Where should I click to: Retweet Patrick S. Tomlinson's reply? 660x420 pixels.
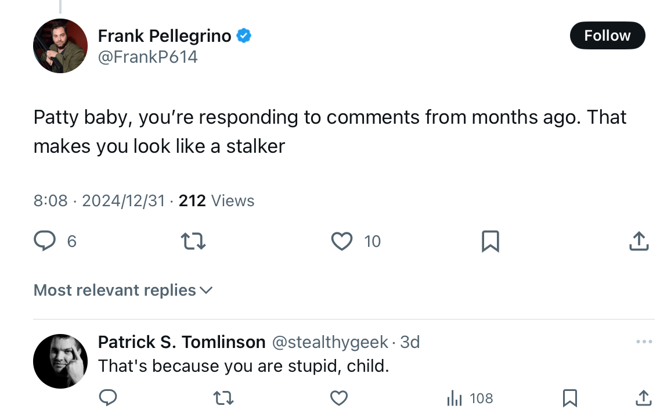(223, 398)
